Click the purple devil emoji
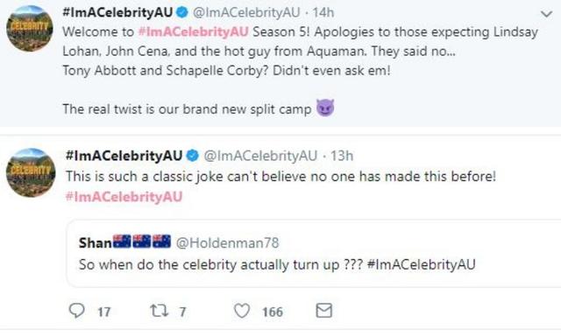Image resolution: width=561 pixels, height=336 pixels. tap(325, 108)
